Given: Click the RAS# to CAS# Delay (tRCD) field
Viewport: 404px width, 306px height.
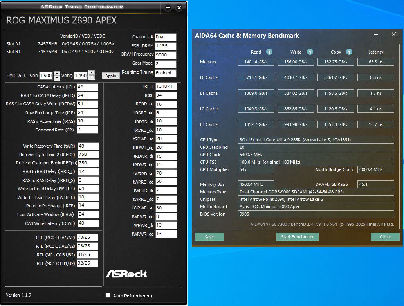Looking at the screenshot, I should click(x=87, y=95).
